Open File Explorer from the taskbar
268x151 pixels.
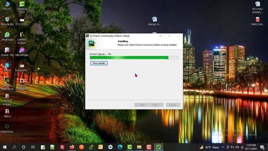[139, 147]
